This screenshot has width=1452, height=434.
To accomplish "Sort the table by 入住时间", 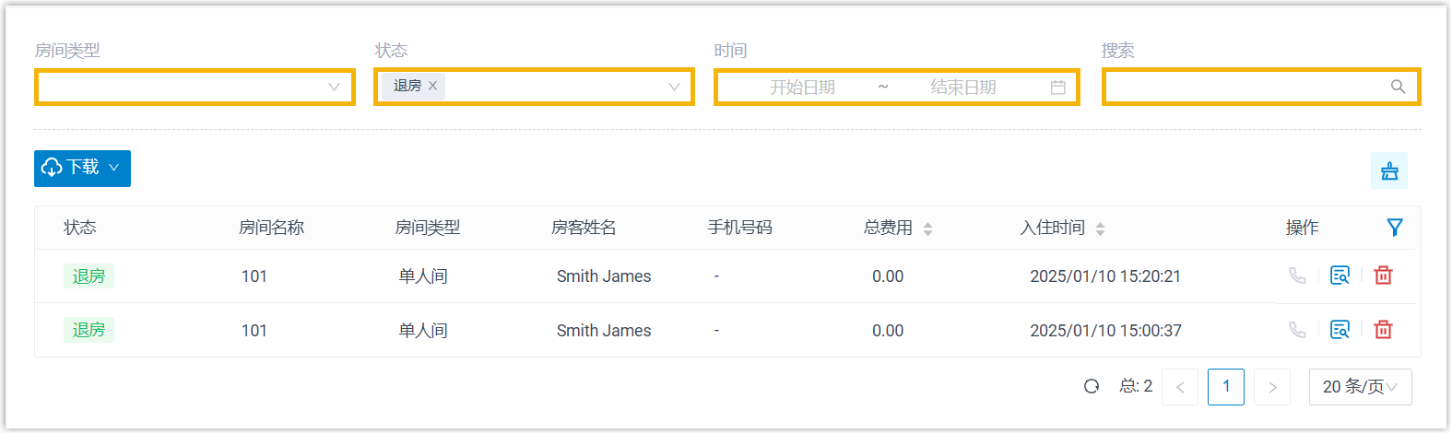I will click(1100, 229).
